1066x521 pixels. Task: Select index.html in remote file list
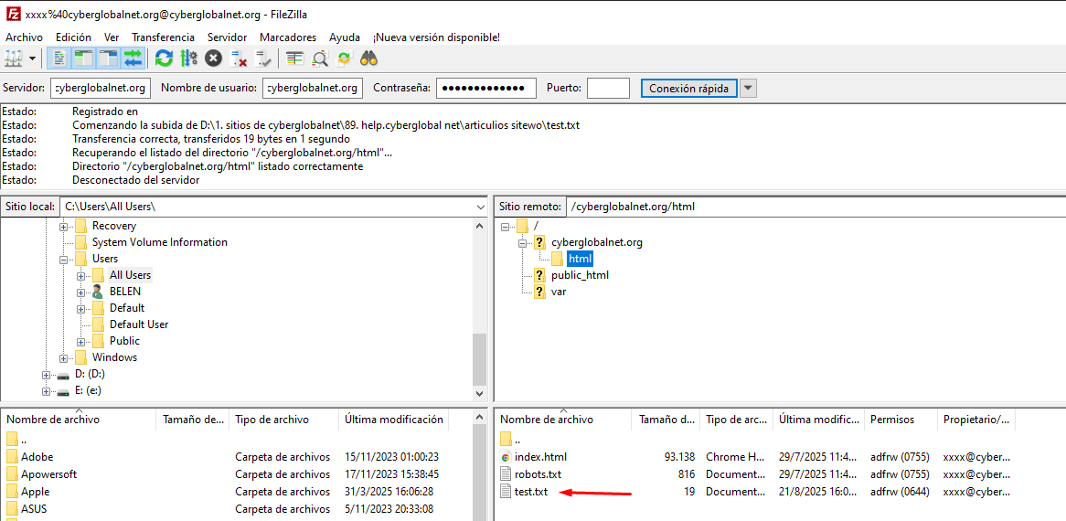pyautogui.click(x=540, y=457)
